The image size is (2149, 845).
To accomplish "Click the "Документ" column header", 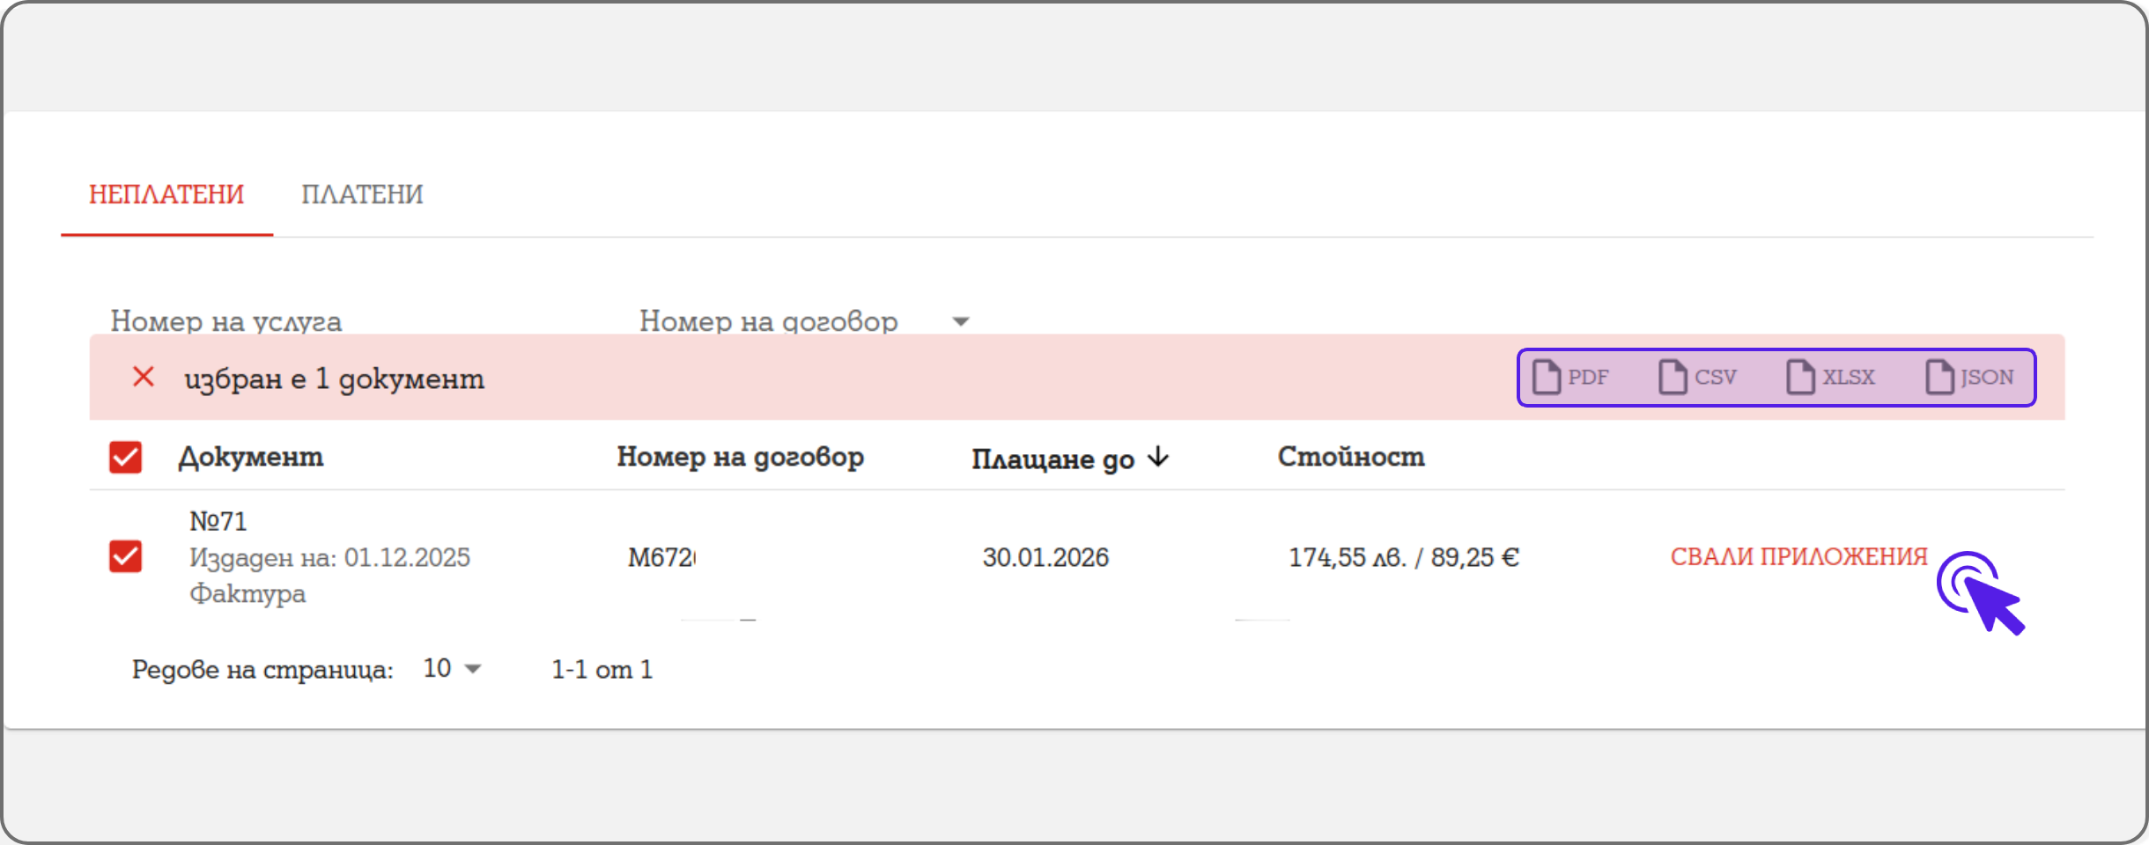I will (x=251, y=457).
